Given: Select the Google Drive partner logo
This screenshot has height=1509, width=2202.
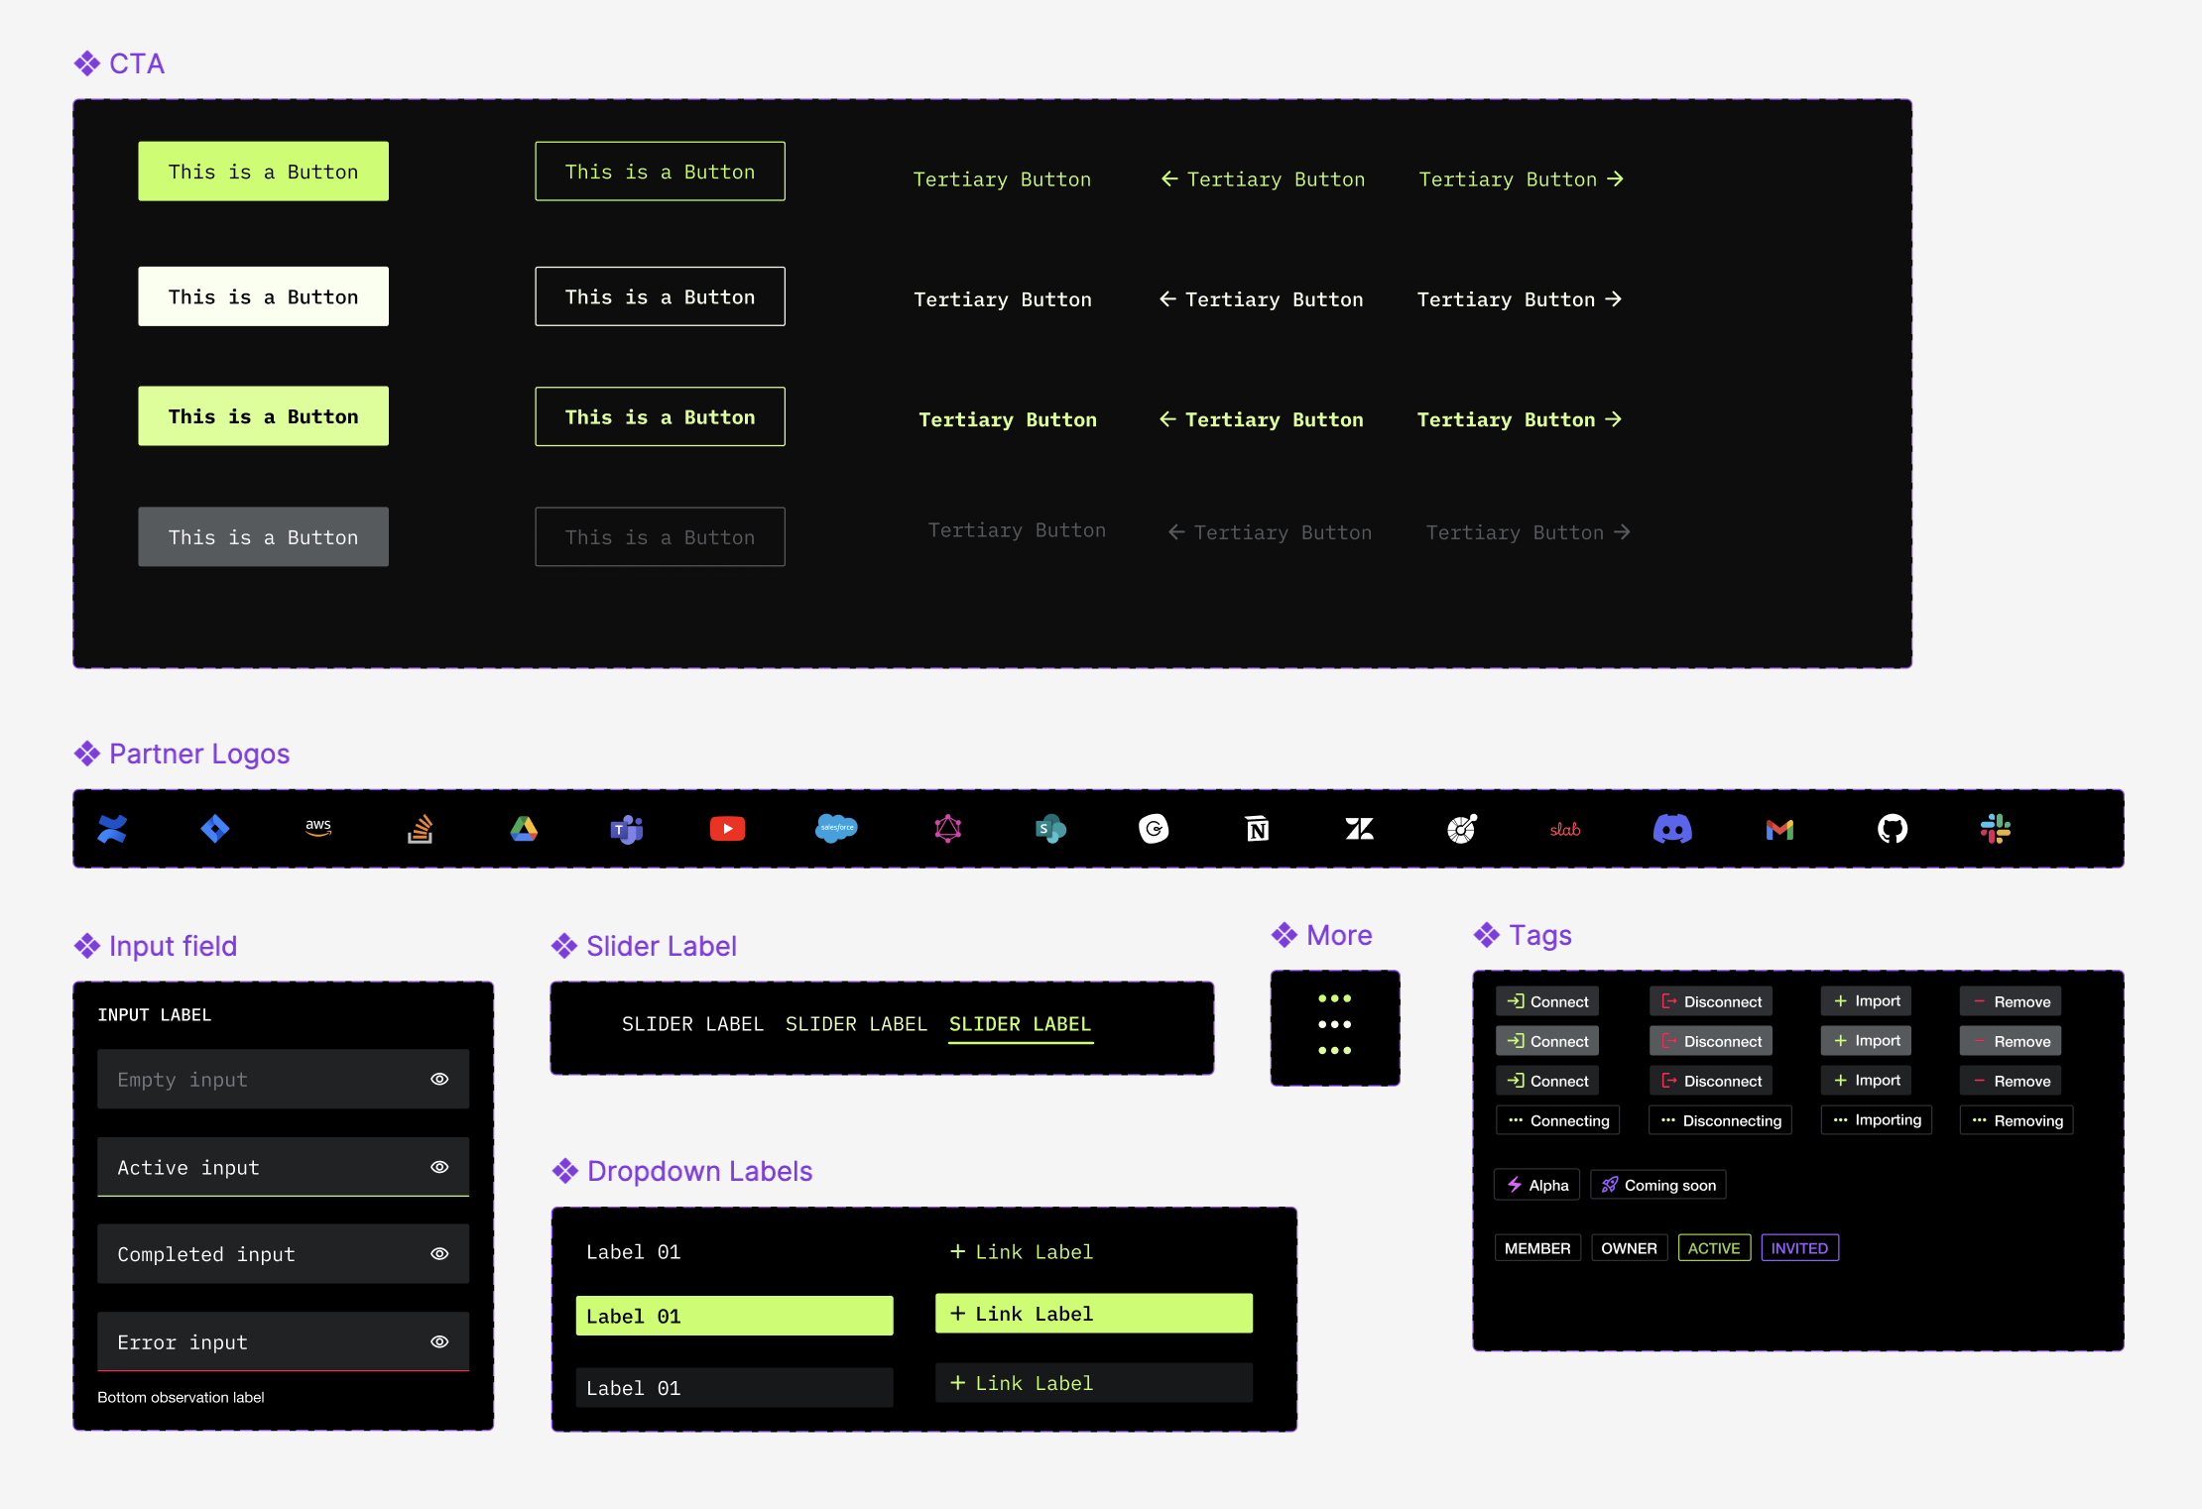Looking at the screenshot, I should (x=525, y=829).
